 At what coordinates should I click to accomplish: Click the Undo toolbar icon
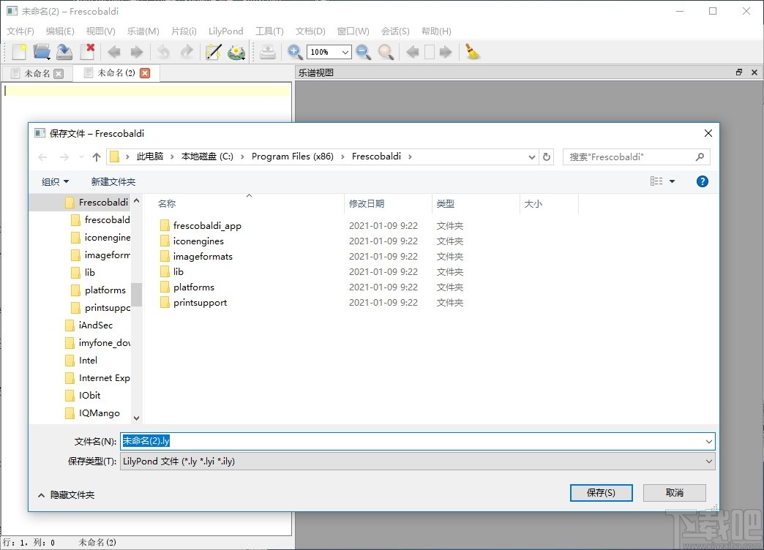click(163, 52)
